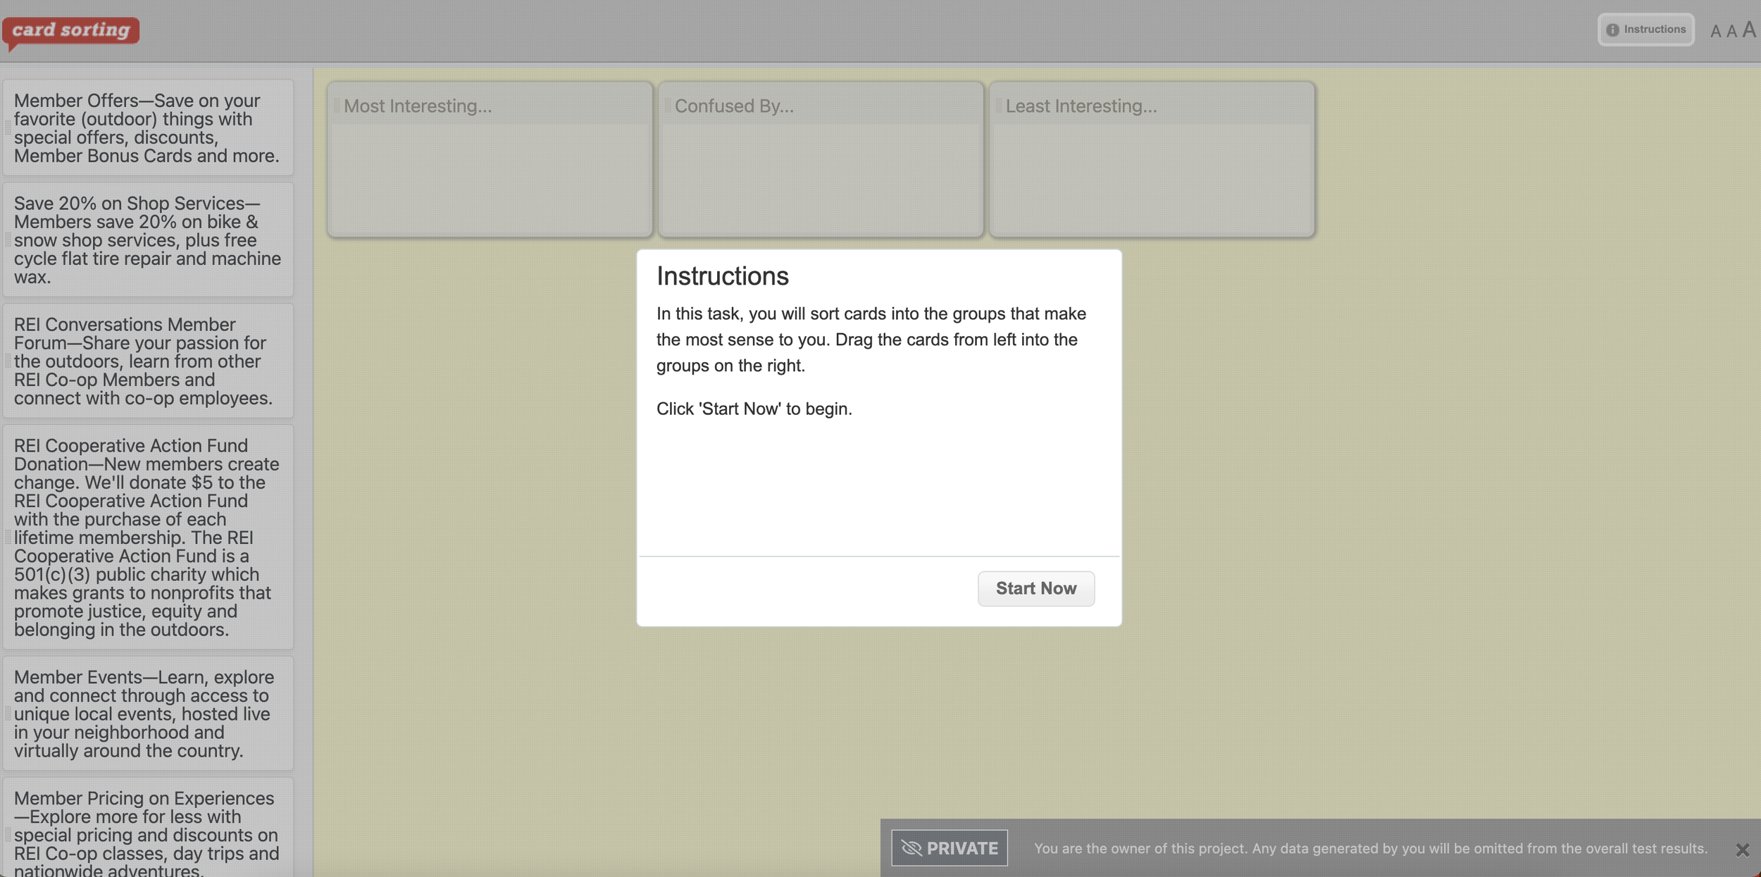The image size is (1761, 877).
Task: Open the Instructions button in header
Action: pos(1645,30)
